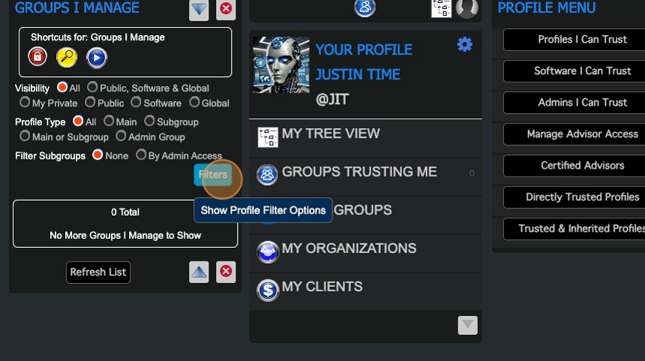The image size is (645, 361).
Task: Expand profile list with bottom down-arrow
Action: tap(468, 325)
